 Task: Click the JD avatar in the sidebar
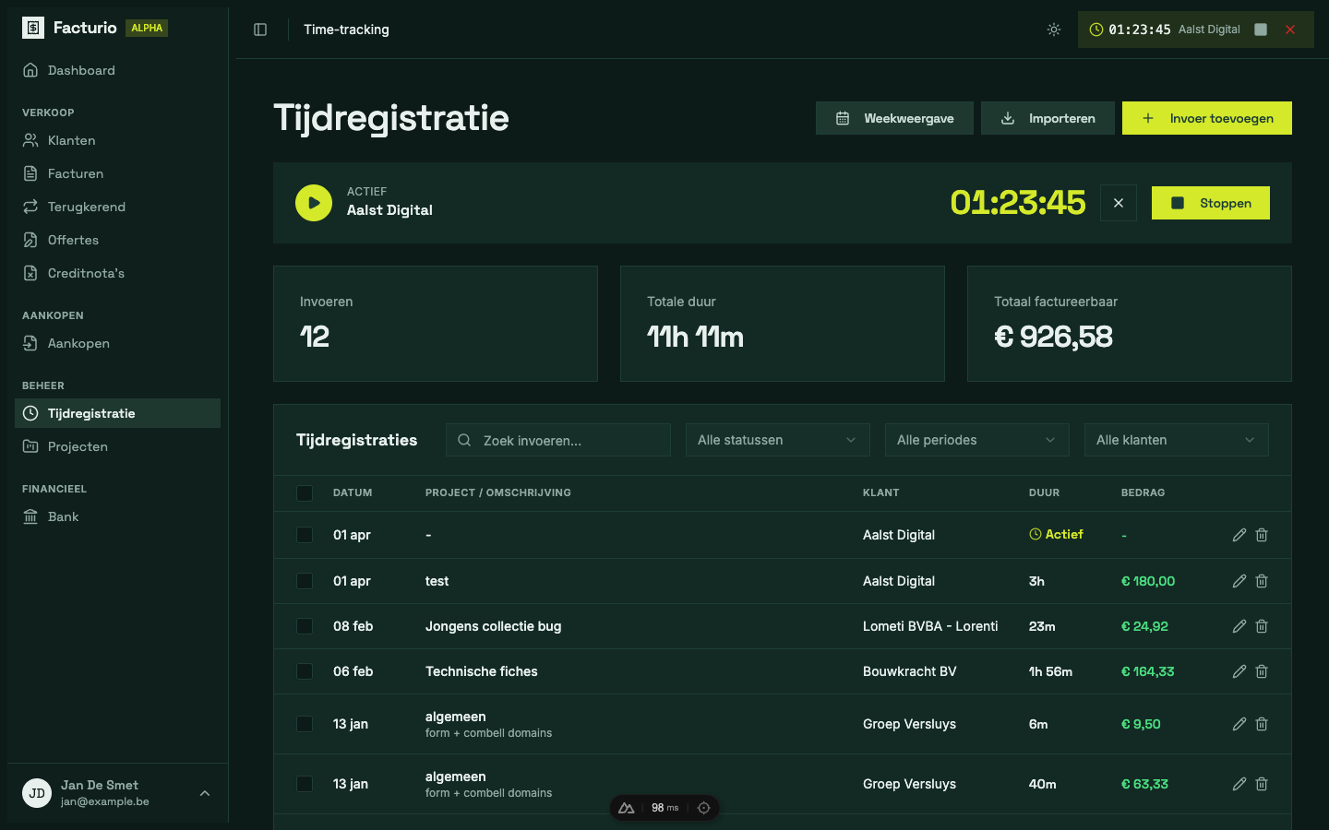(x=37, y=793)
